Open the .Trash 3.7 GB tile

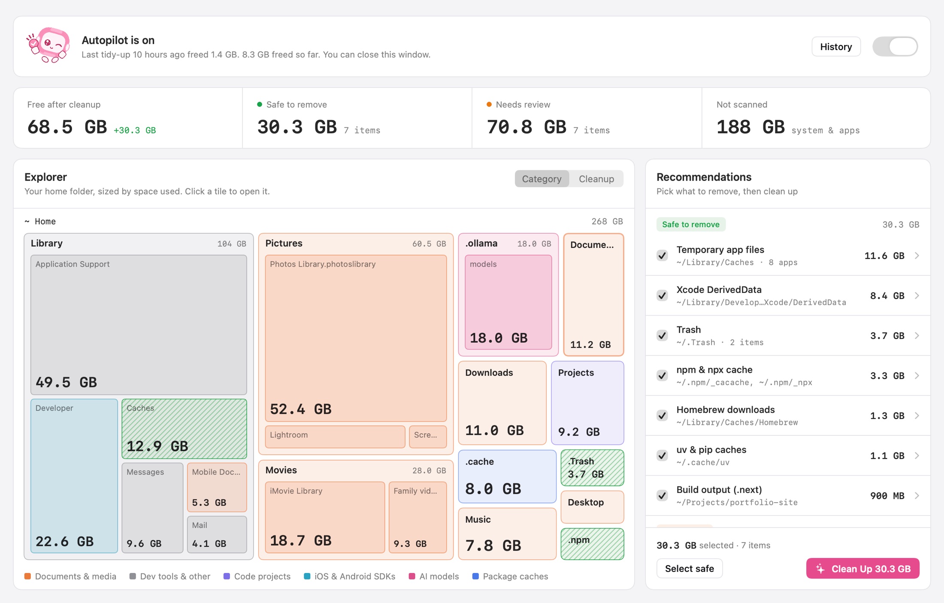592,468
